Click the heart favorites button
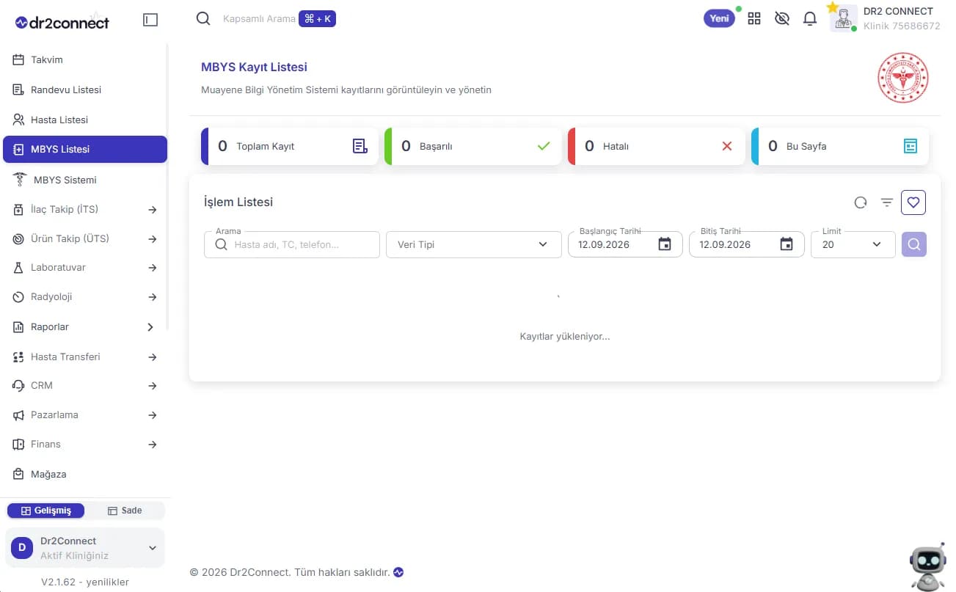This screenshot has width=956, height=592. pyautogui.click(x=913, y=202)
